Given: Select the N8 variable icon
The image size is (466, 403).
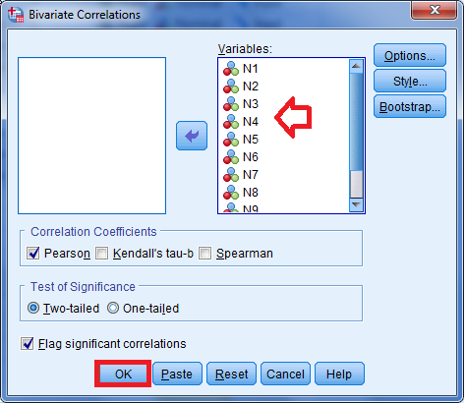Looking at the screenshot, I should click(x=231, y=193).
